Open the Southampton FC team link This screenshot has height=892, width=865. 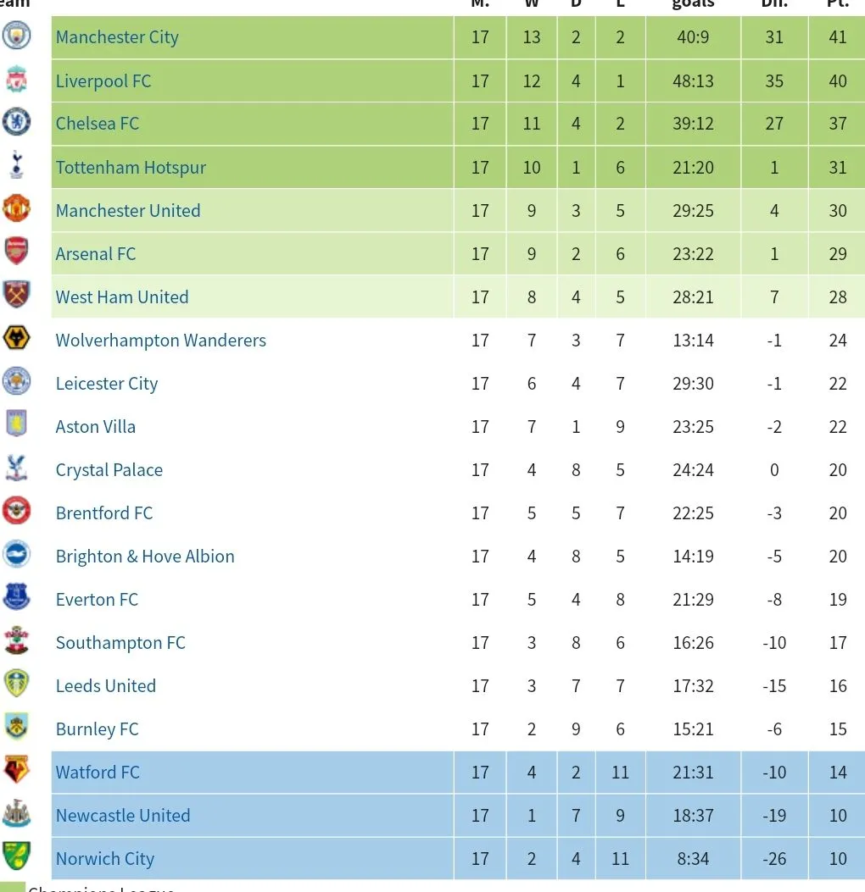pos(120,643)
